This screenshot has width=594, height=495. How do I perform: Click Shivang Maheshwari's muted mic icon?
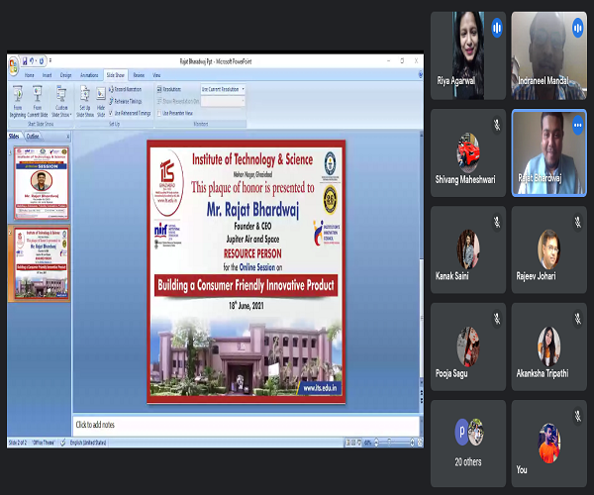(497, 125)
